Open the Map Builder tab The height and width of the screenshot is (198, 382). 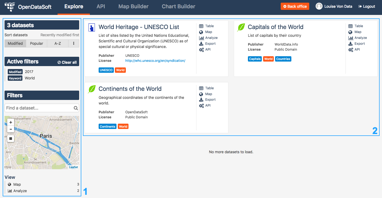pyautogui.click(x=133, y=7)
